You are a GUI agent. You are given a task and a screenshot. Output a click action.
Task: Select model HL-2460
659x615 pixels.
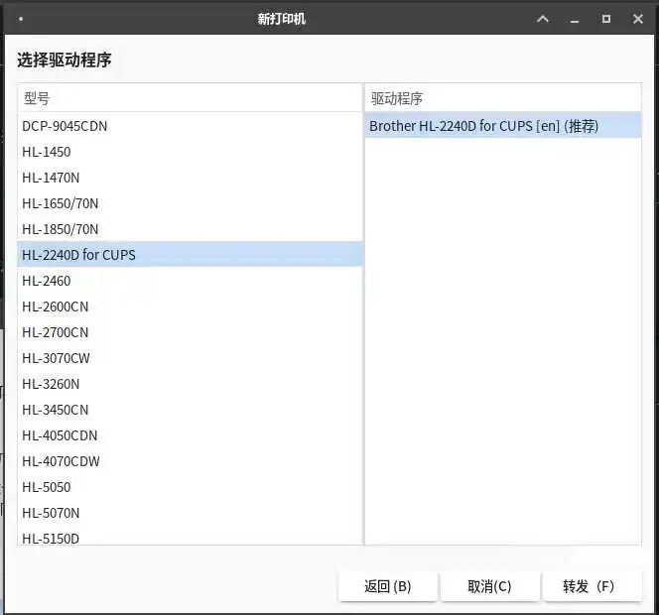(x=190, y=281)
